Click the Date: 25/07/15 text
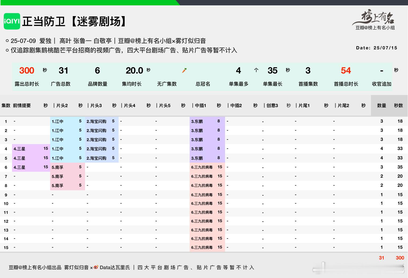Viewport: 408px width, 278px height. (377, 48)
